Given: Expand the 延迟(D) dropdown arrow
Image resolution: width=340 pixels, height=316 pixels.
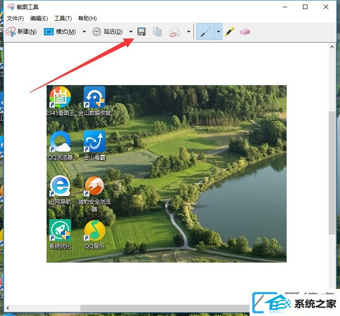Looking at the screenshot, I should point(131,32).
